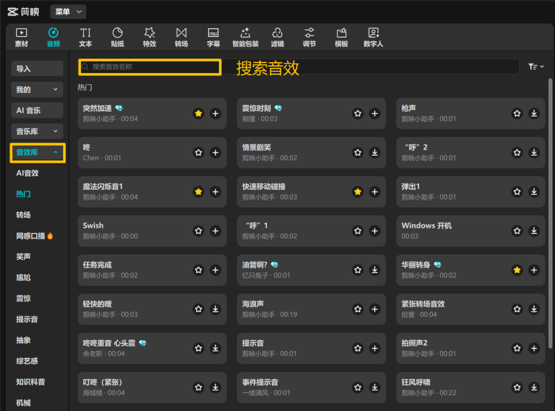The width and height of the screenshot is (555, 411).
Task: Open the AI 音乐 section
Action: pos(37,110)
